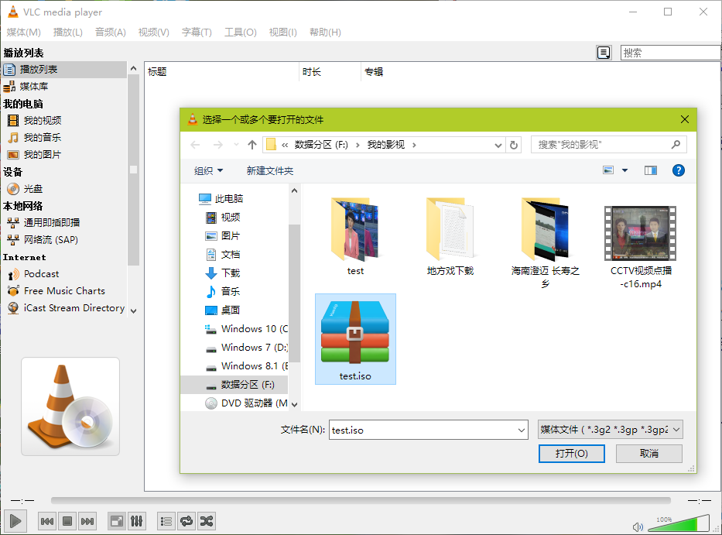Open the 工具(O) menu

[x=241, y=33]
